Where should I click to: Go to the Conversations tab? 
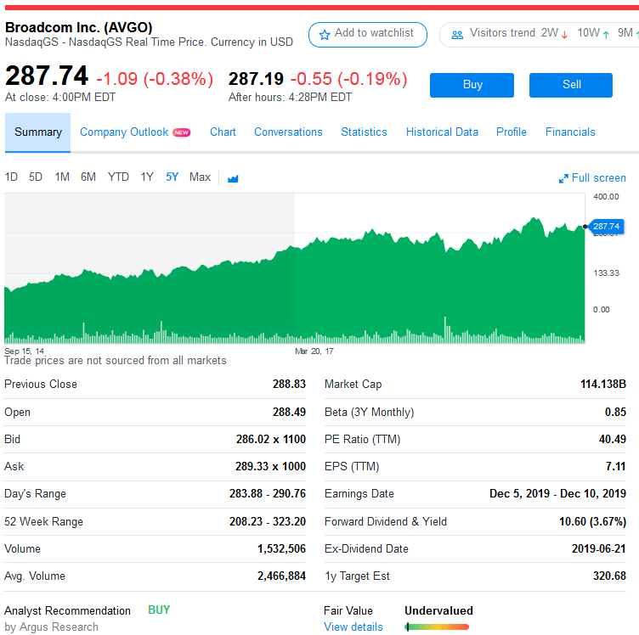tap(288, 132)
